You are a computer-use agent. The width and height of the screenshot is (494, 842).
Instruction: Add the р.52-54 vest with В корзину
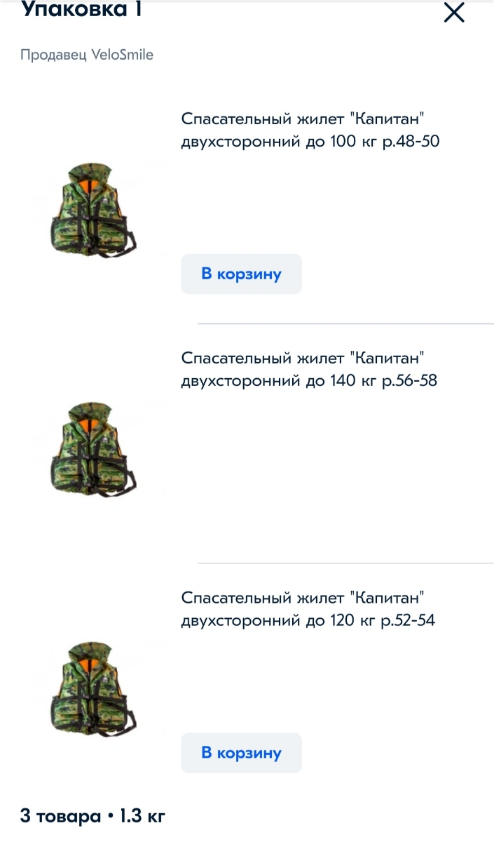[241, 753]
